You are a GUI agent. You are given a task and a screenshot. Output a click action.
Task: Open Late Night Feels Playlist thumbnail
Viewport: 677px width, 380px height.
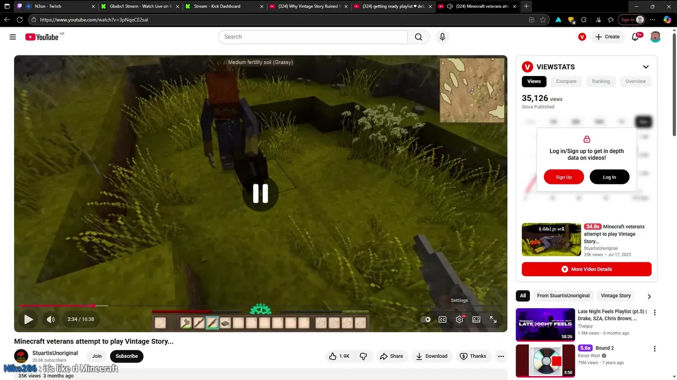tap(545, 325)
